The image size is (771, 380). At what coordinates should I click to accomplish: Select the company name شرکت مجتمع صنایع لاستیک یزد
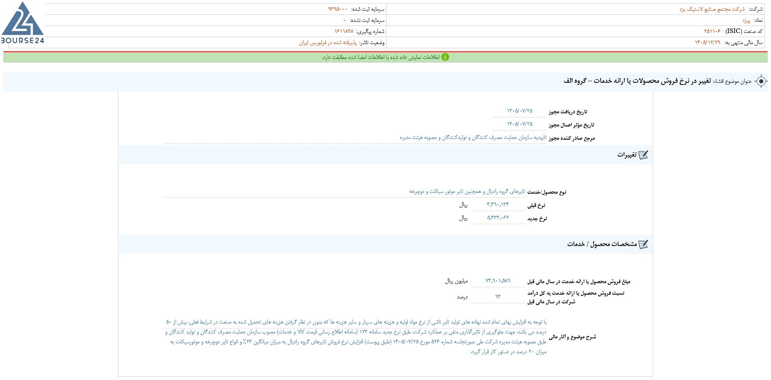[712, 9]
